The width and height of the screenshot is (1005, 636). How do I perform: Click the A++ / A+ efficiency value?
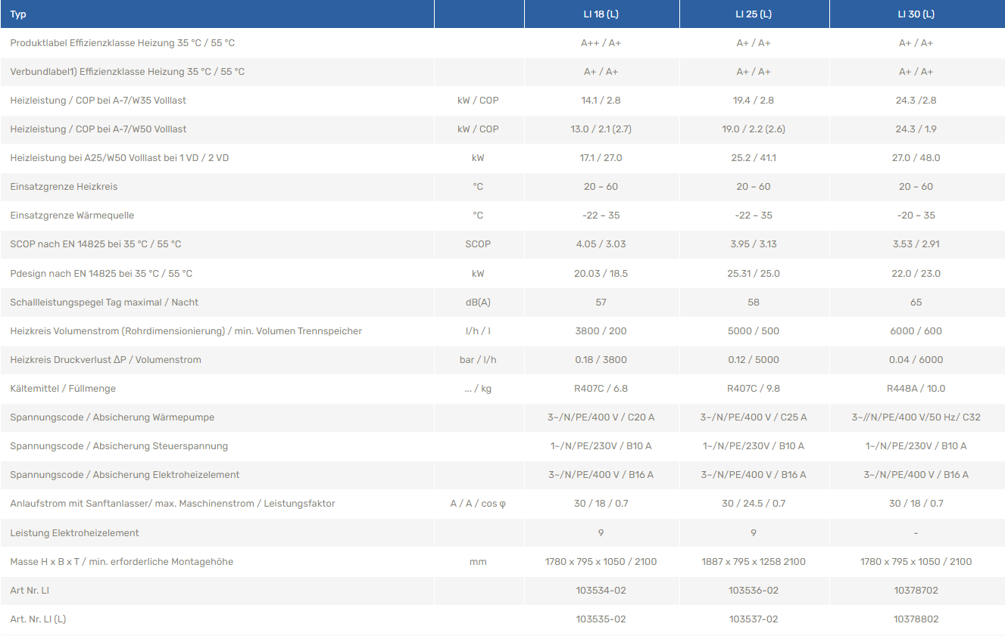click(x=601, y=43)
